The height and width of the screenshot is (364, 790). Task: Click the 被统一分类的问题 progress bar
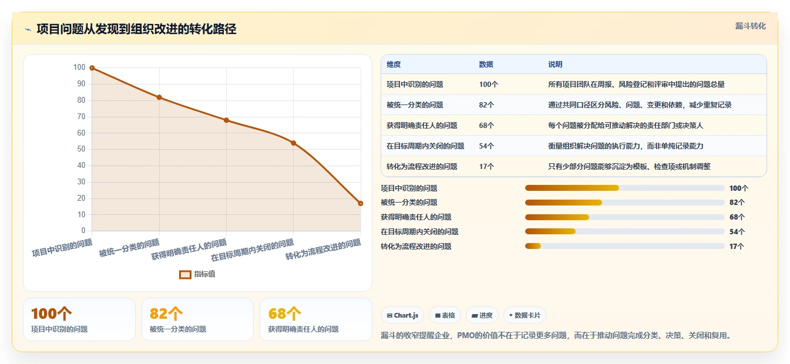click(x=624, y=203)
